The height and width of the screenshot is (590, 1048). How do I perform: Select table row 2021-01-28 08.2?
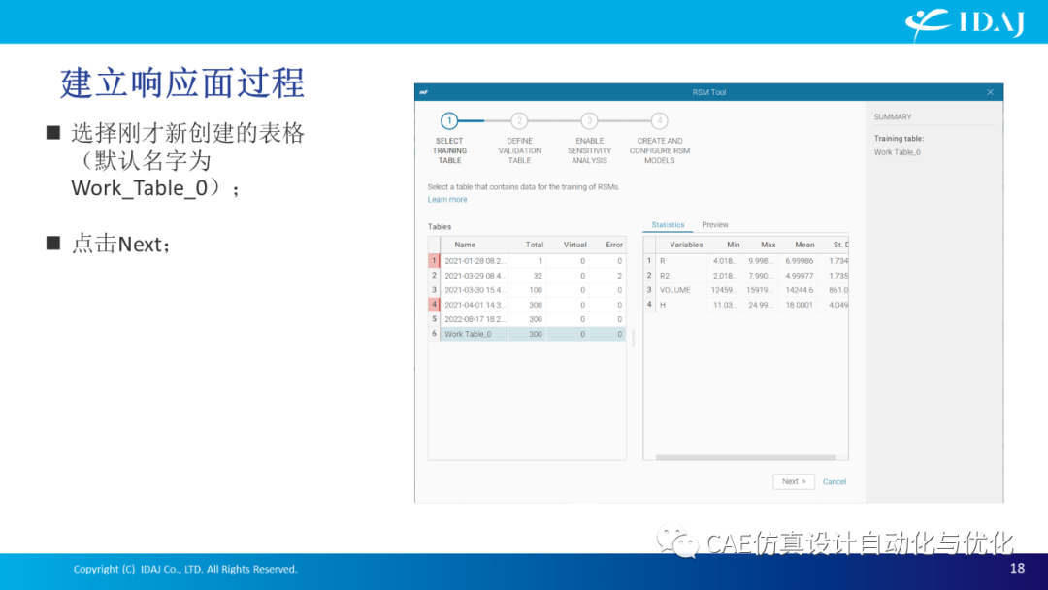[527, 261]
